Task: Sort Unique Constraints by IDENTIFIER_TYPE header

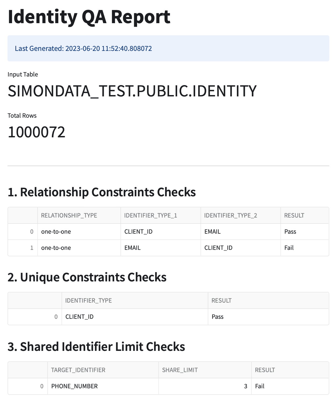Action: pos(88,301)
